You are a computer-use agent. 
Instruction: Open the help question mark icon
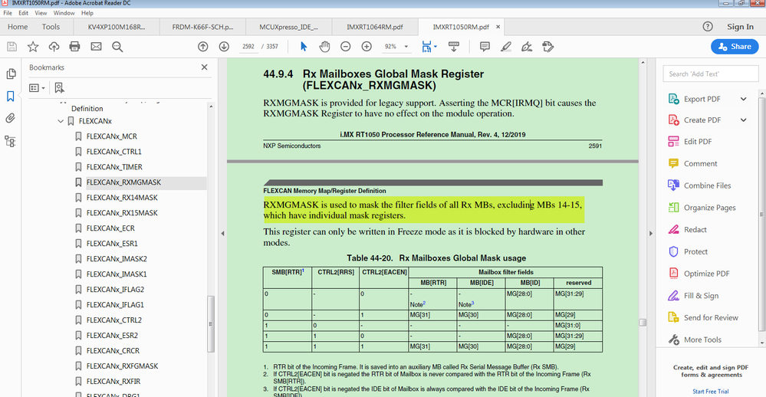coord(708,27)
